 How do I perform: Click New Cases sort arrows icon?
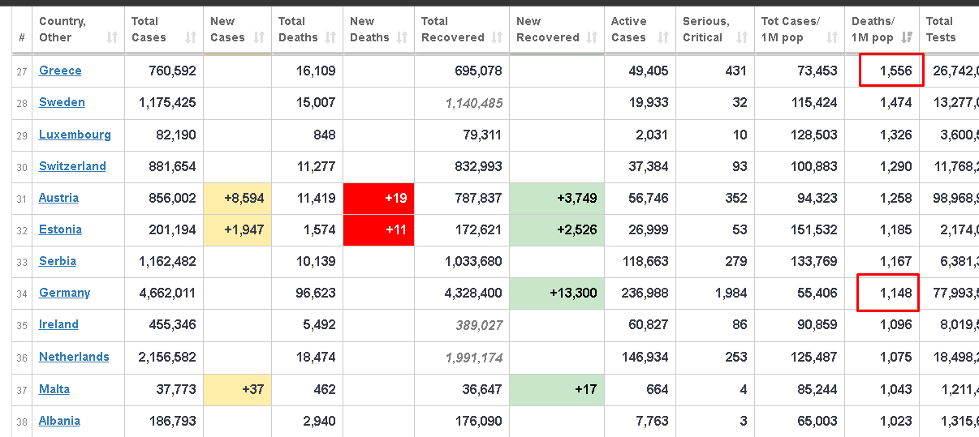click(259, 37)
